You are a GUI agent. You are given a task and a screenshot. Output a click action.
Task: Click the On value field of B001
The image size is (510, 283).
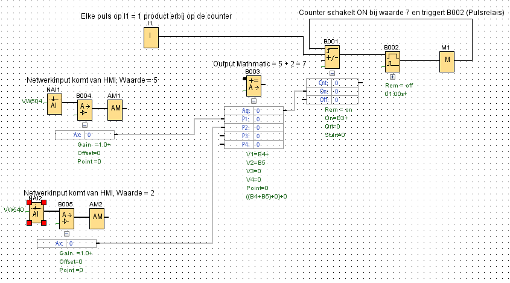[x=345, y=91]
